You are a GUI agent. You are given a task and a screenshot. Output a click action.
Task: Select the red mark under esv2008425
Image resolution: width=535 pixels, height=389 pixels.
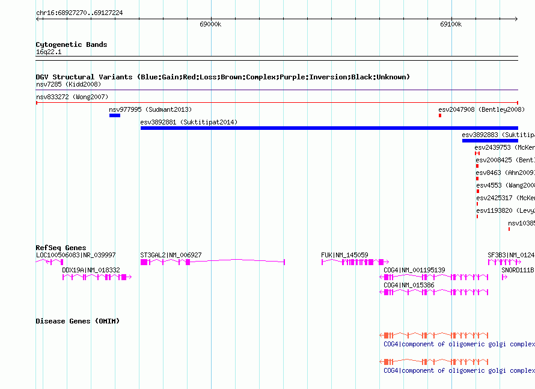click(x=477, y=166)
